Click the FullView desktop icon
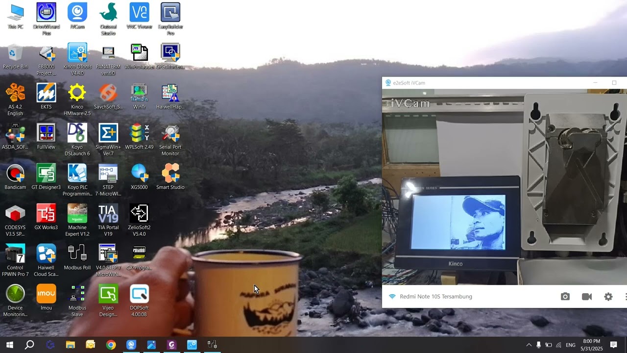Screen dimensions: 627x353 pyautogui.click(x=46, y=137)
